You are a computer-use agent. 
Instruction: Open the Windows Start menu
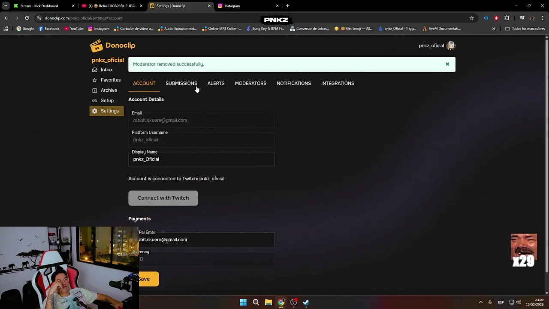[x=243, y=302]
